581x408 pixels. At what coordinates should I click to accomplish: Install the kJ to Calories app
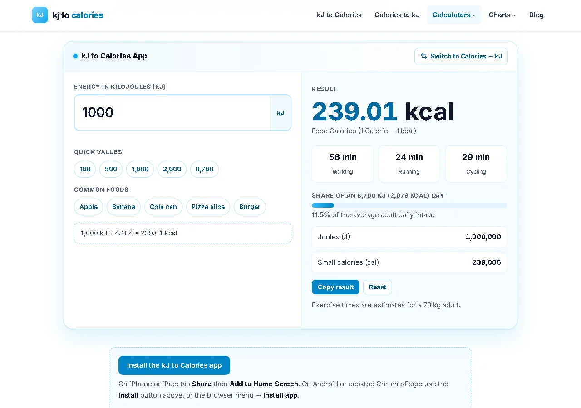pos(174,365)
